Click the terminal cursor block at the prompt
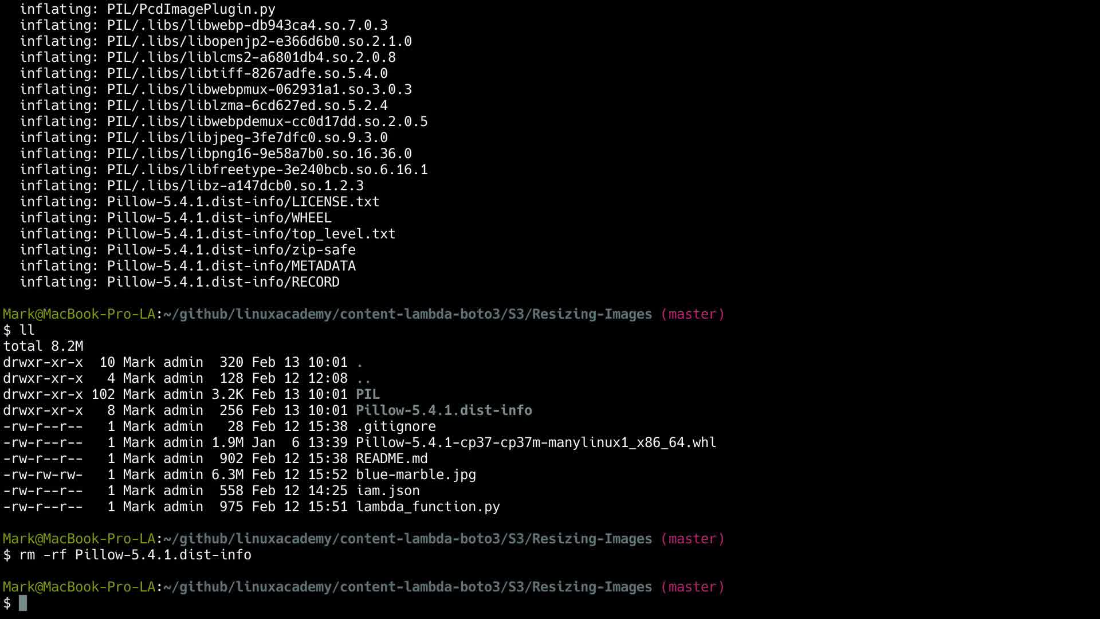 pyautogui.click(x=23, y=603)
